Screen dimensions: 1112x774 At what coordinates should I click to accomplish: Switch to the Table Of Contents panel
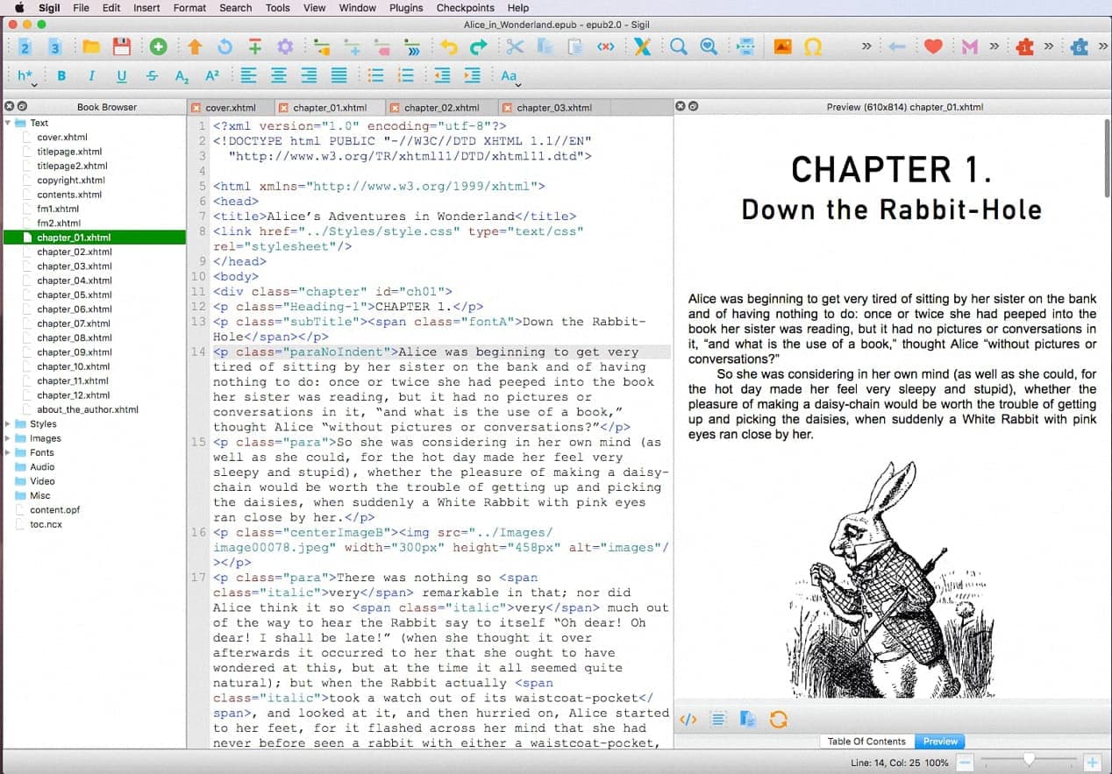(x=866, y=742)
